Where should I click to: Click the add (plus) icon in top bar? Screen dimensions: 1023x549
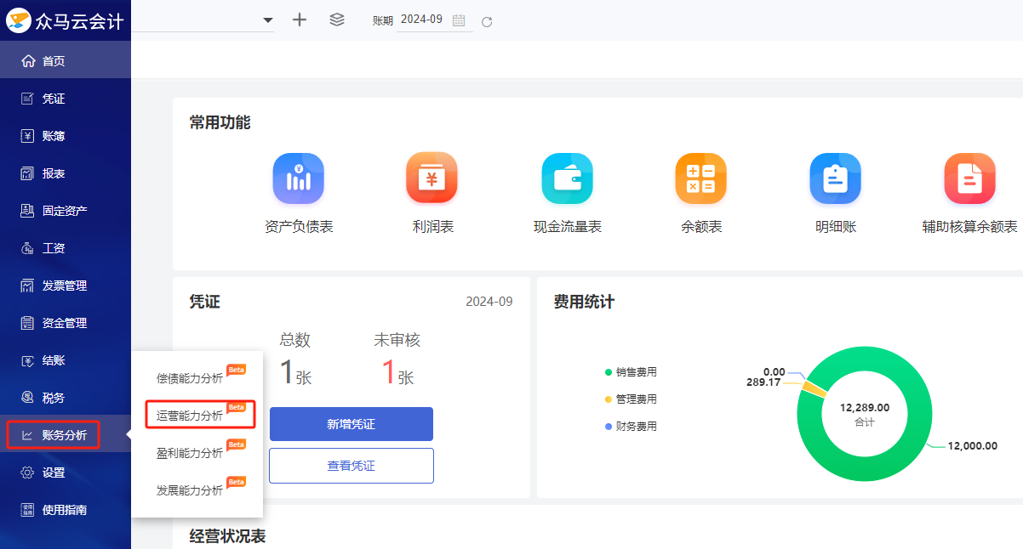coord(300,20)
